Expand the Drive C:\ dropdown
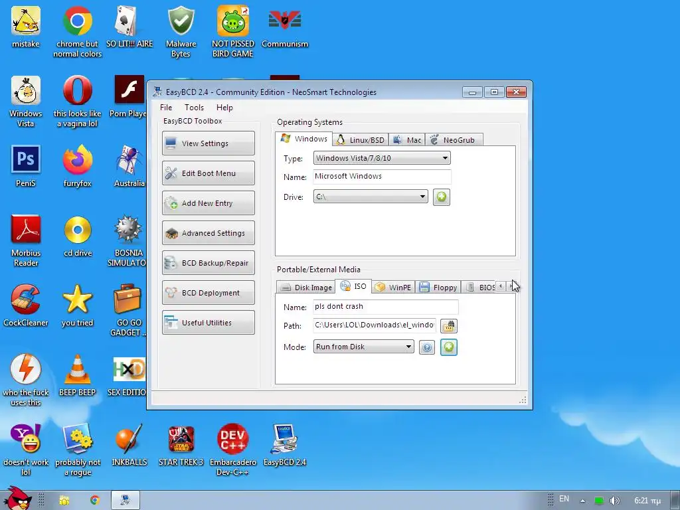The width and height of the screenshot is (680, 510). pyautogui.click(x=371, y=197)
